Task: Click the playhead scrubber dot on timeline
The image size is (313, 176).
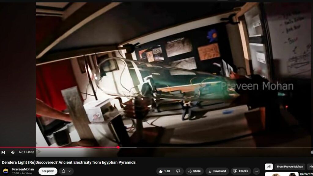Action: pyautogui.click(x=118, y=147)
